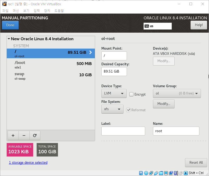Click the Name field containing root

(x=176, y=131)
